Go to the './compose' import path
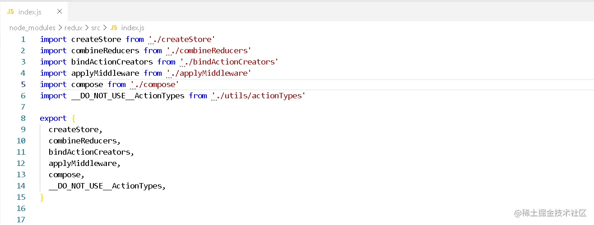This screenshot has width=594, height=225. coord(155,84)
